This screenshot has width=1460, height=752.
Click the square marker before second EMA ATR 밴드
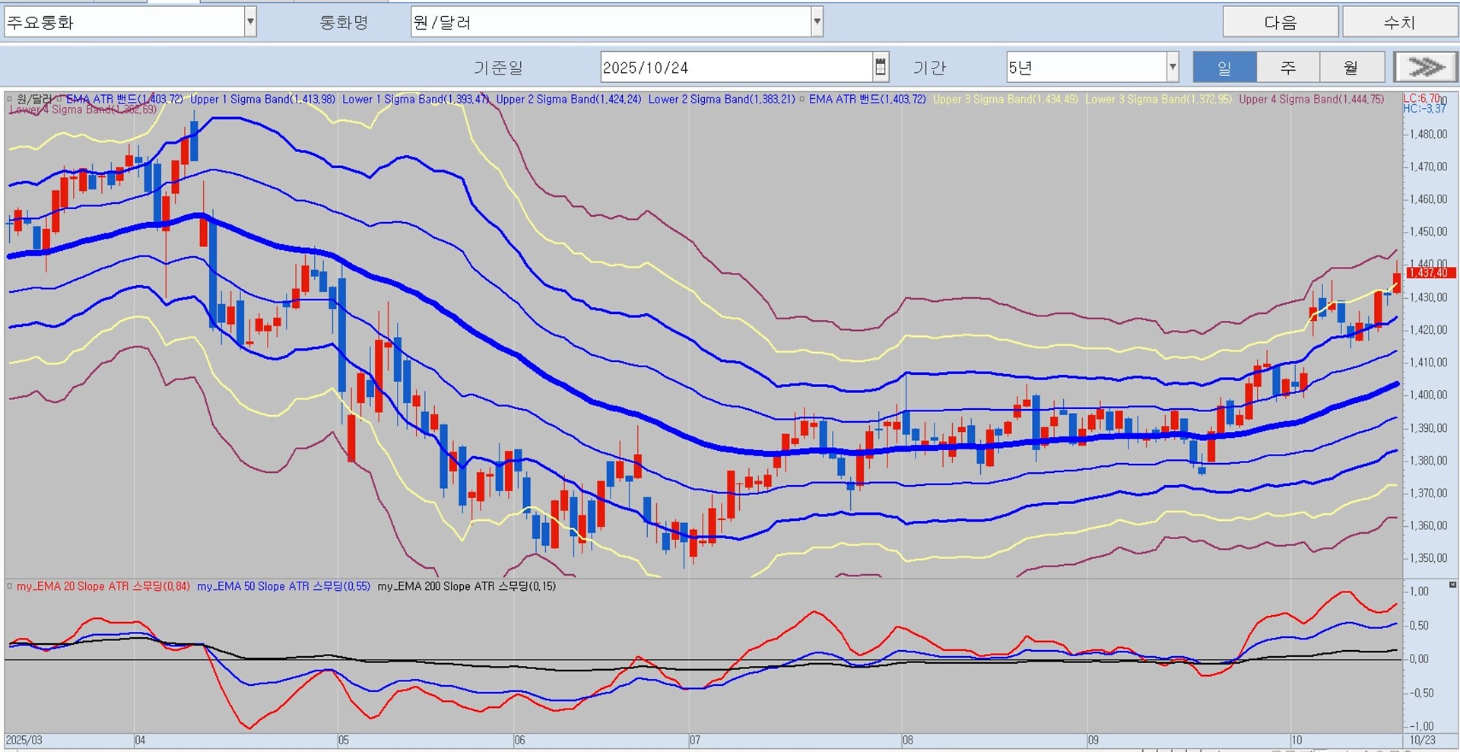click(802, 99)
